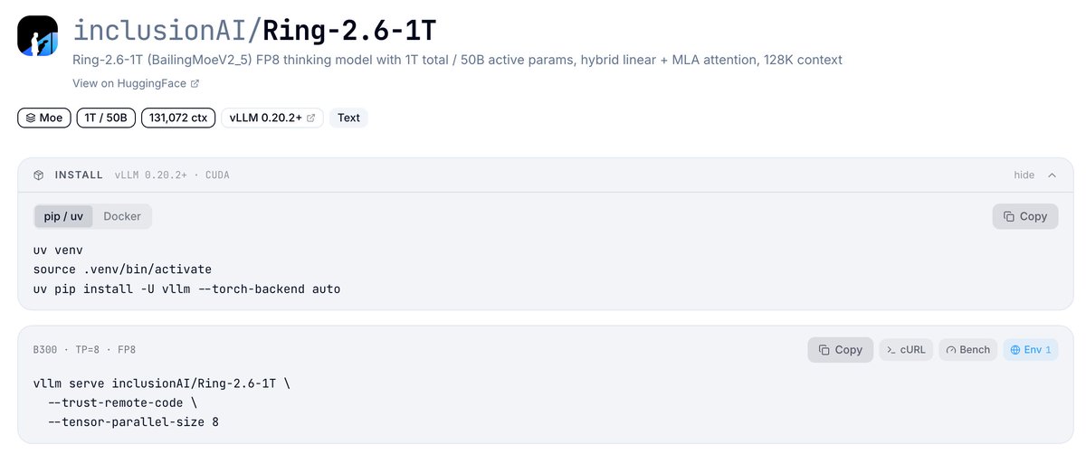Click the 131,072 ctx badge
Viewport: 1086px width, 454px height.
coord(178,118)
